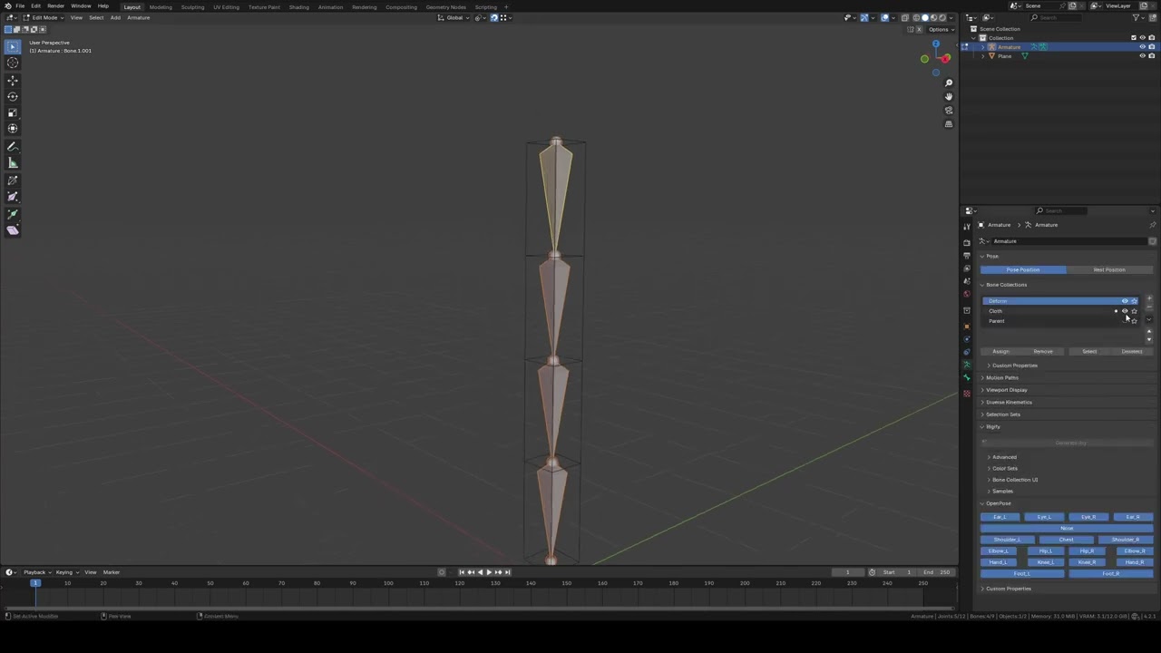This screenshot has height=653, width=1161.
Task: Disable Armature render camera icon in outliner
Action: point(1151,47)
